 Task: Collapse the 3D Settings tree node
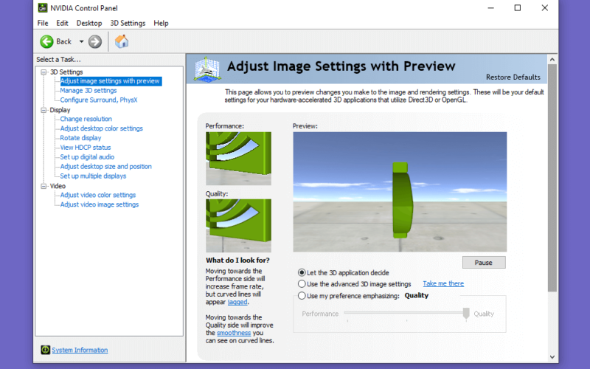[44, 72]
